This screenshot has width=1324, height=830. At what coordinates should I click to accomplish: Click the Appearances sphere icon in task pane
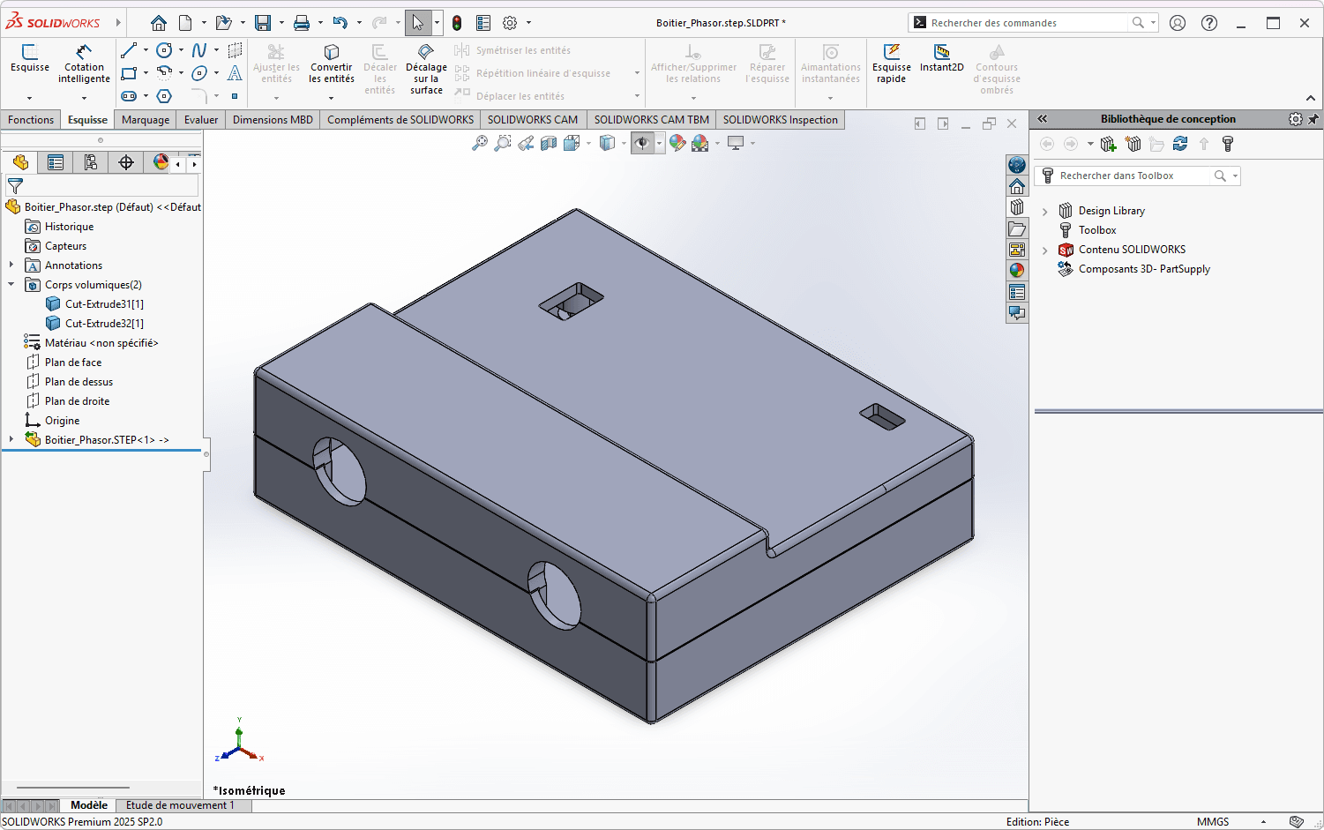[x=1017, y=270]
